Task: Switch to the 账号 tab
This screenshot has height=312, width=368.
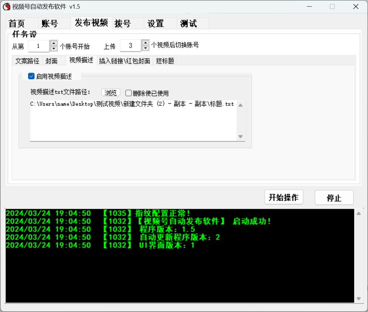Action: click(x=55, y=23)
